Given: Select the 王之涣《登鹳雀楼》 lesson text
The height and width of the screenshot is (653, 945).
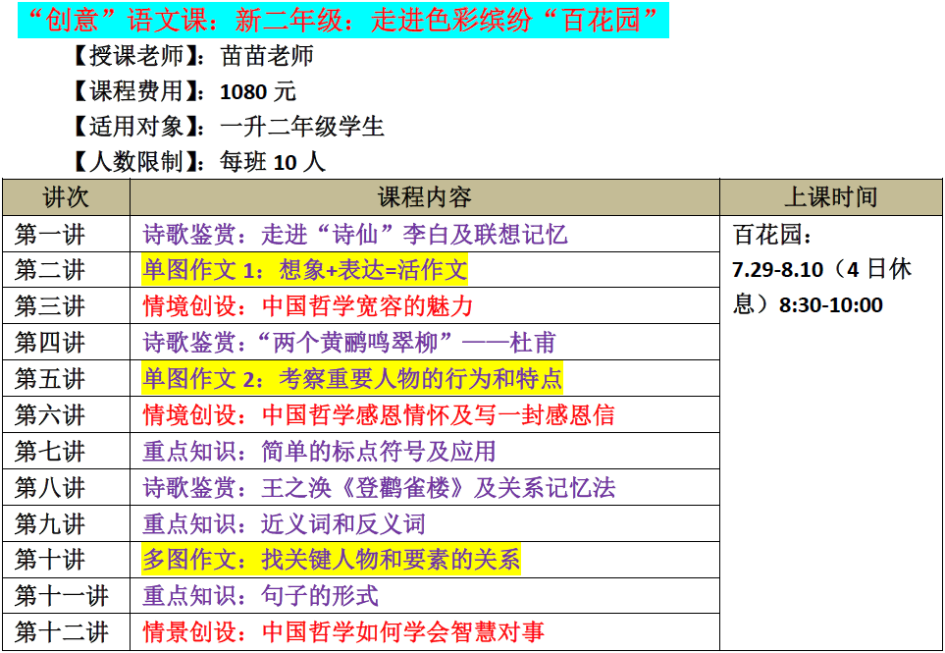Looking at the screenshot, I should [379, 488].
